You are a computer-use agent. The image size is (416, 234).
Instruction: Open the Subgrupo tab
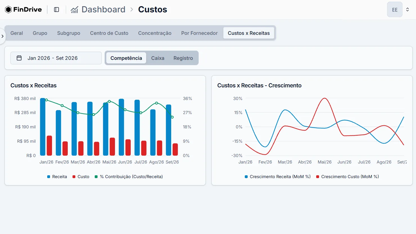(69, 33)
